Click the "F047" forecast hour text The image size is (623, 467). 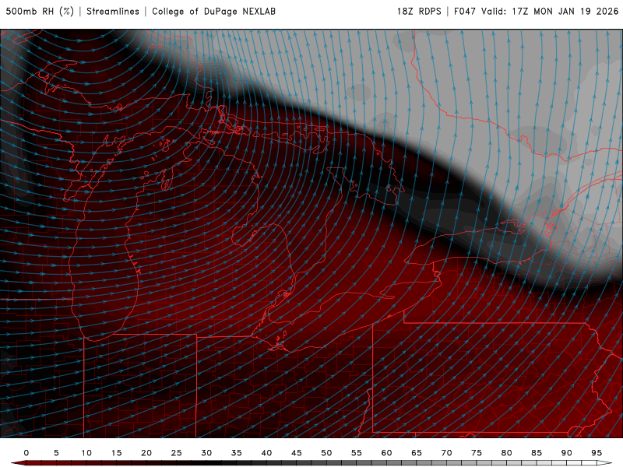coord(465,11)
